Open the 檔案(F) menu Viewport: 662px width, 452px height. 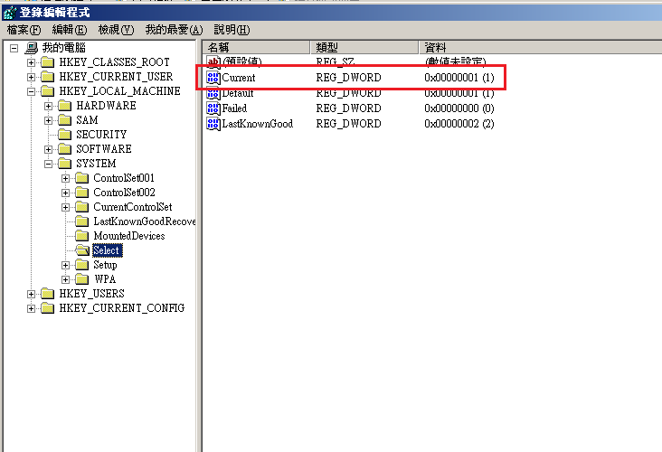tap(24, 30)
